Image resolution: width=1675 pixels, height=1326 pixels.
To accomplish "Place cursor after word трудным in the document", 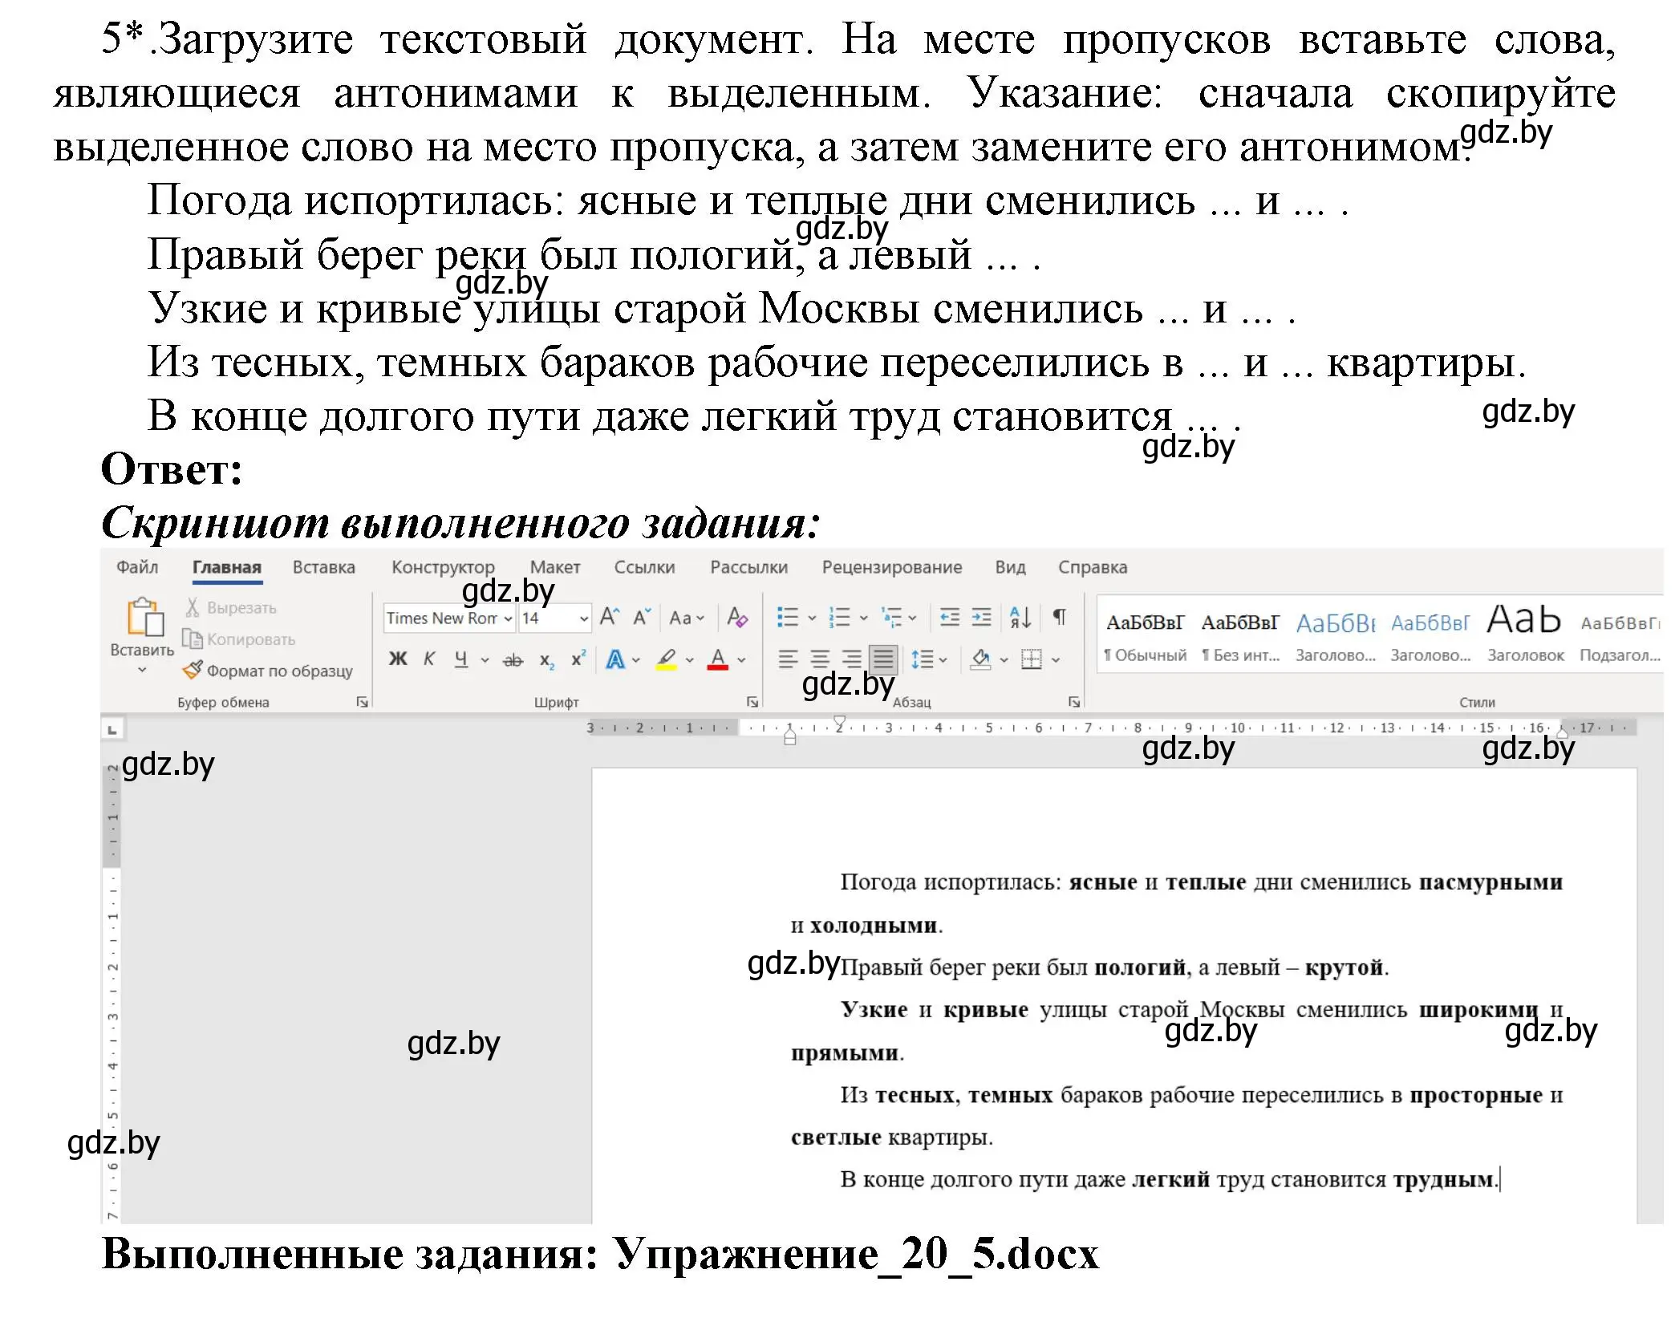I will point(1495,1180).
